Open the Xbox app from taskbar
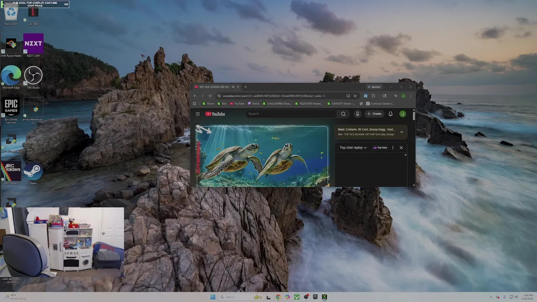This screenshot has height=302, width=537. click(297, 297)
